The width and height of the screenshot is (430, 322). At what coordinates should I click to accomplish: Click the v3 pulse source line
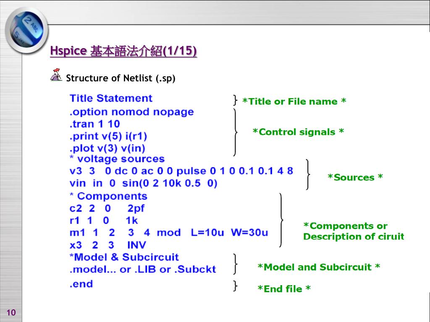tap(181, 171)
